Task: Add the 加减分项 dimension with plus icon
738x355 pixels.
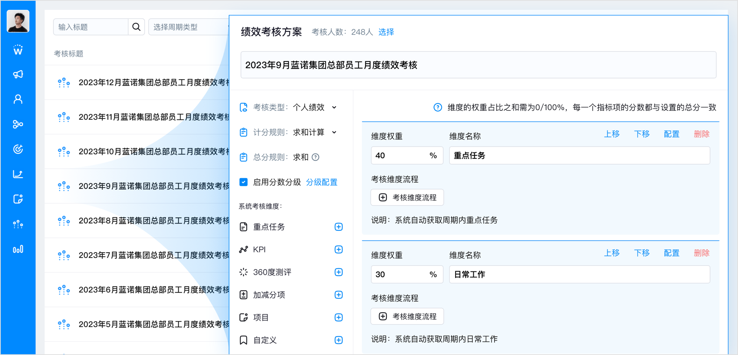Action: (338, 295)
